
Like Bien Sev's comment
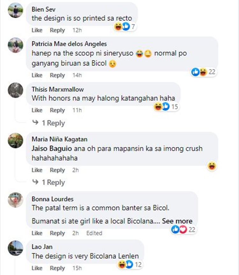(x=37, y=30)
